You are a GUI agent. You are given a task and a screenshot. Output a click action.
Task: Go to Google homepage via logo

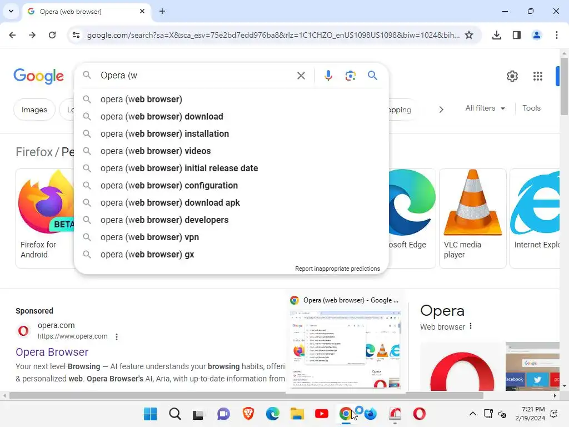(38, 76)
